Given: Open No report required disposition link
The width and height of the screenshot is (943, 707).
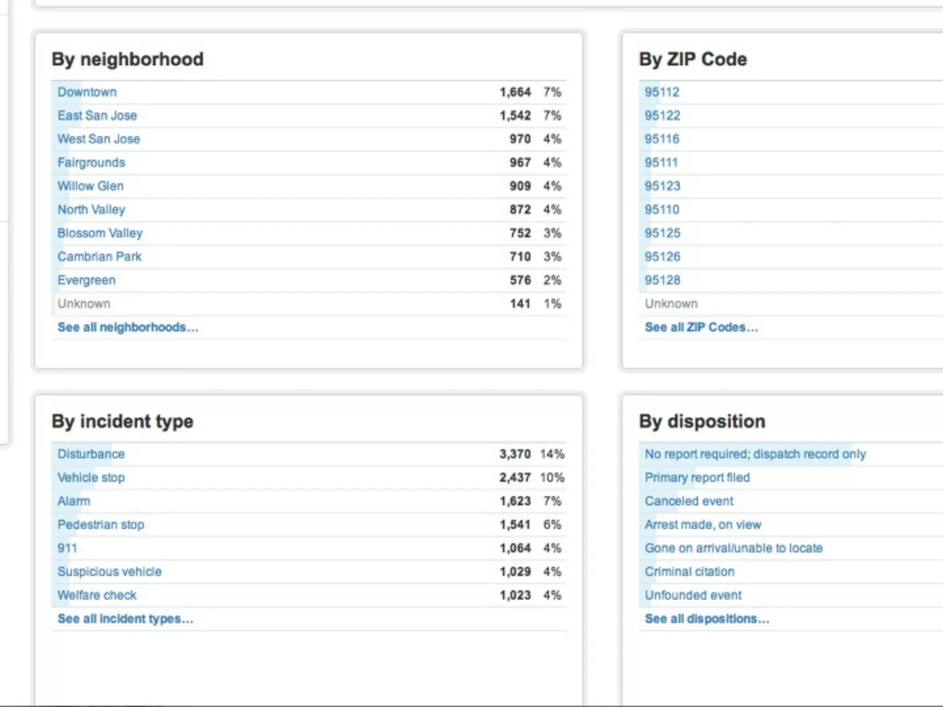Looking at the screenshot, I should click(x=755, y=454).
